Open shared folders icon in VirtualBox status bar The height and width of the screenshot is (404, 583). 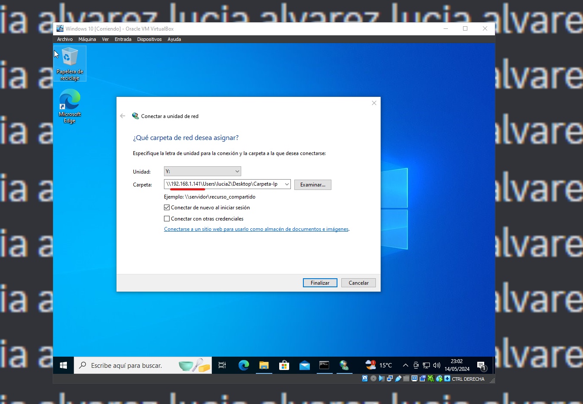[406, 379]
